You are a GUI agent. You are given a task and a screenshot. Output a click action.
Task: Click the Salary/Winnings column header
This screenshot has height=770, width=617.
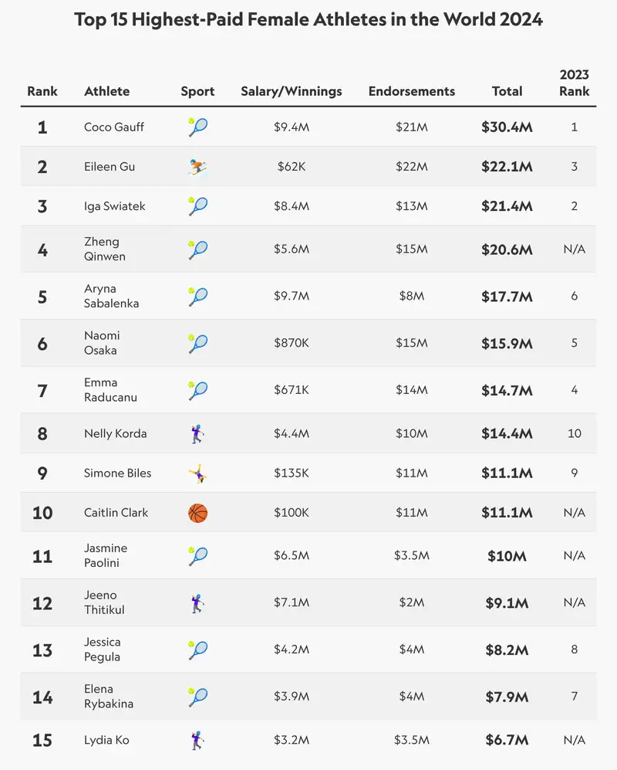coord(291,91)
